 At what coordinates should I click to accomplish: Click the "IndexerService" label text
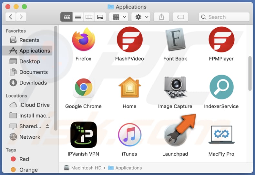[221, 106]
